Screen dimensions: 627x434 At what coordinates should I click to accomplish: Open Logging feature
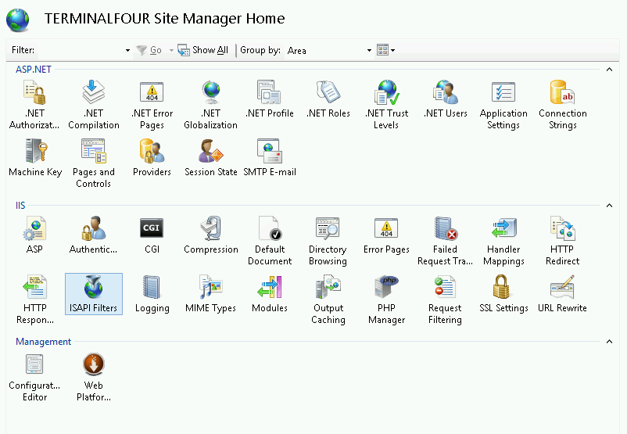pos(152,293)
